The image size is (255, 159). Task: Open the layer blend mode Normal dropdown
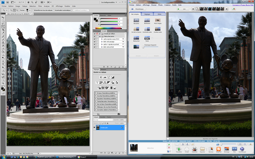click(x=103, y=120)
